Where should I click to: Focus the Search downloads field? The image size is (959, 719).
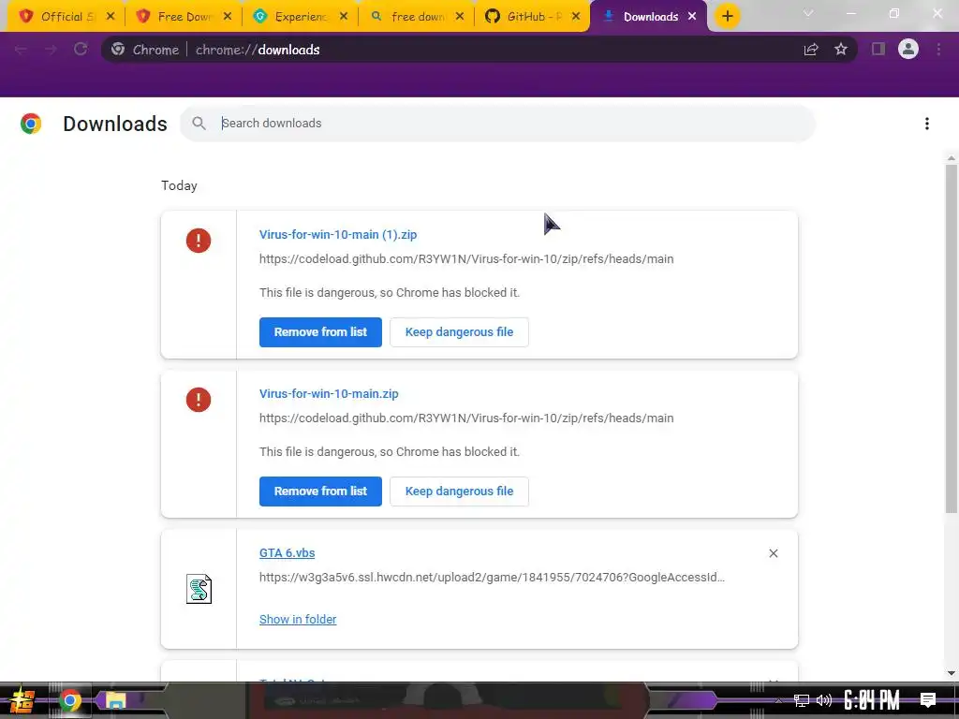pyautogui.click(x=497, y=123)
